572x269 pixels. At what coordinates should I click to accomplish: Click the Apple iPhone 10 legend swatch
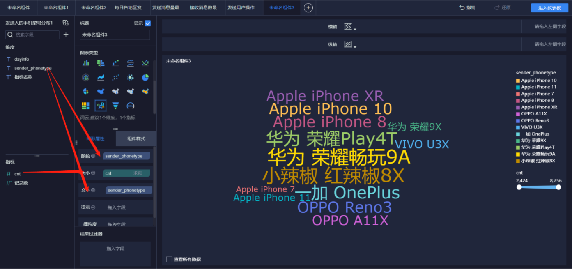518,81
